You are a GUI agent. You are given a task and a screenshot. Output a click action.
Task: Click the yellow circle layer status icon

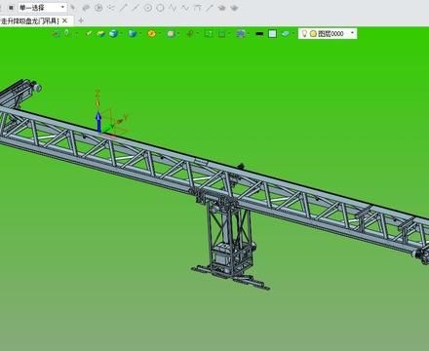point(313,33)
